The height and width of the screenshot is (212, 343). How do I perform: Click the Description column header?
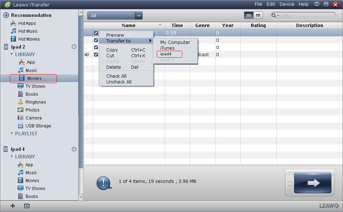(x=309, y=25)
